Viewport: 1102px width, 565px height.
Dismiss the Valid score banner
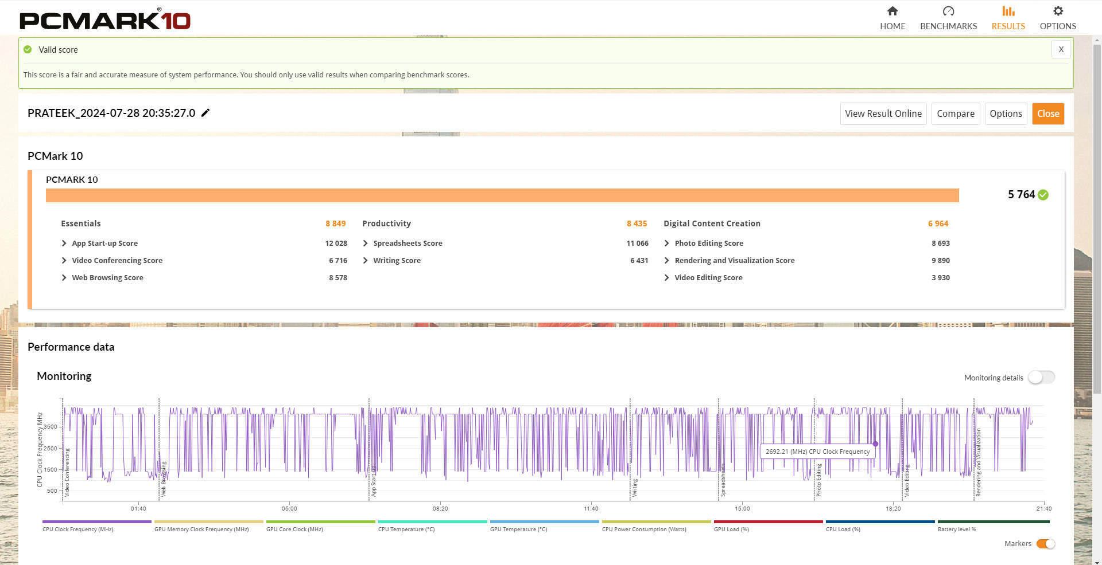coord(1061,49)
